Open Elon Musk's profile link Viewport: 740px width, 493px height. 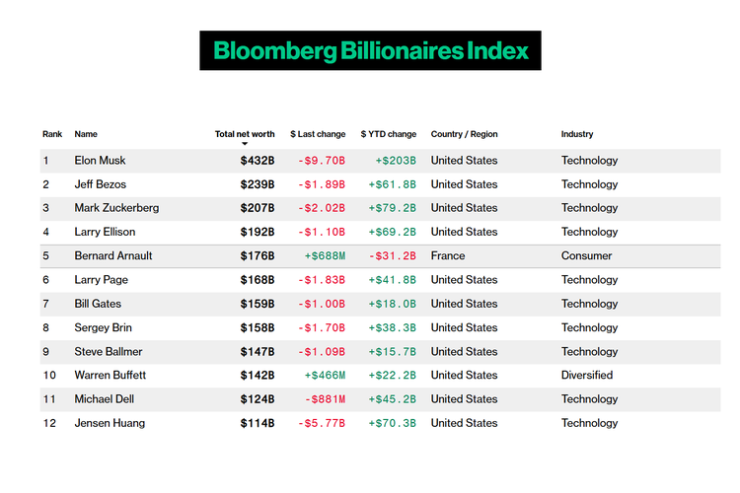click(x=100, y=161)
